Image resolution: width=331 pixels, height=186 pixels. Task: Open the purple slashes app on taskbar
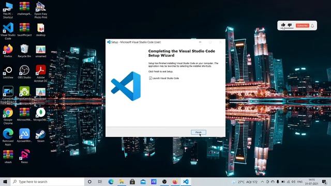pos(154,181)
